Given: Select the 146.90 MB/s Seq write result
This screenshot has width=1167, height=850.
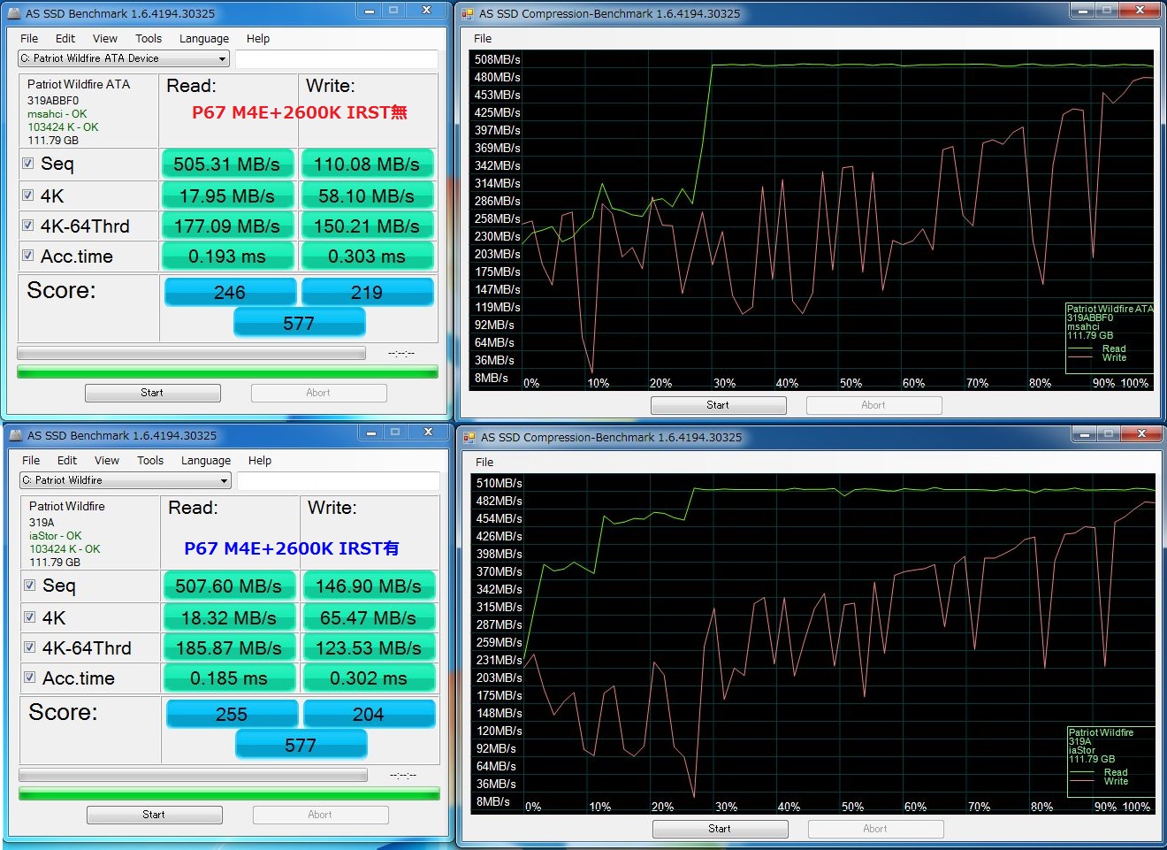Looking at the screenshot, I should point(369,586).
